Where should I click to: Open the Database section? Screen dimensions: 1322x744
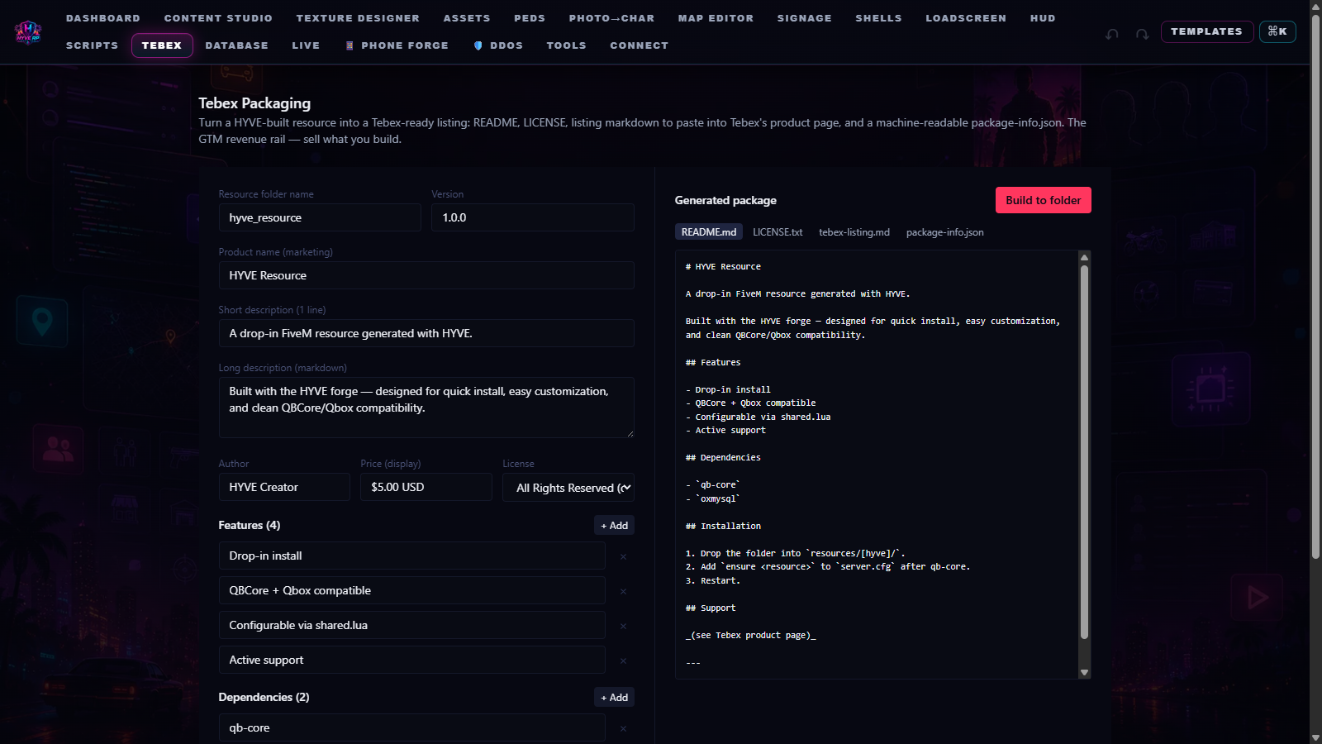click(237, 45)
